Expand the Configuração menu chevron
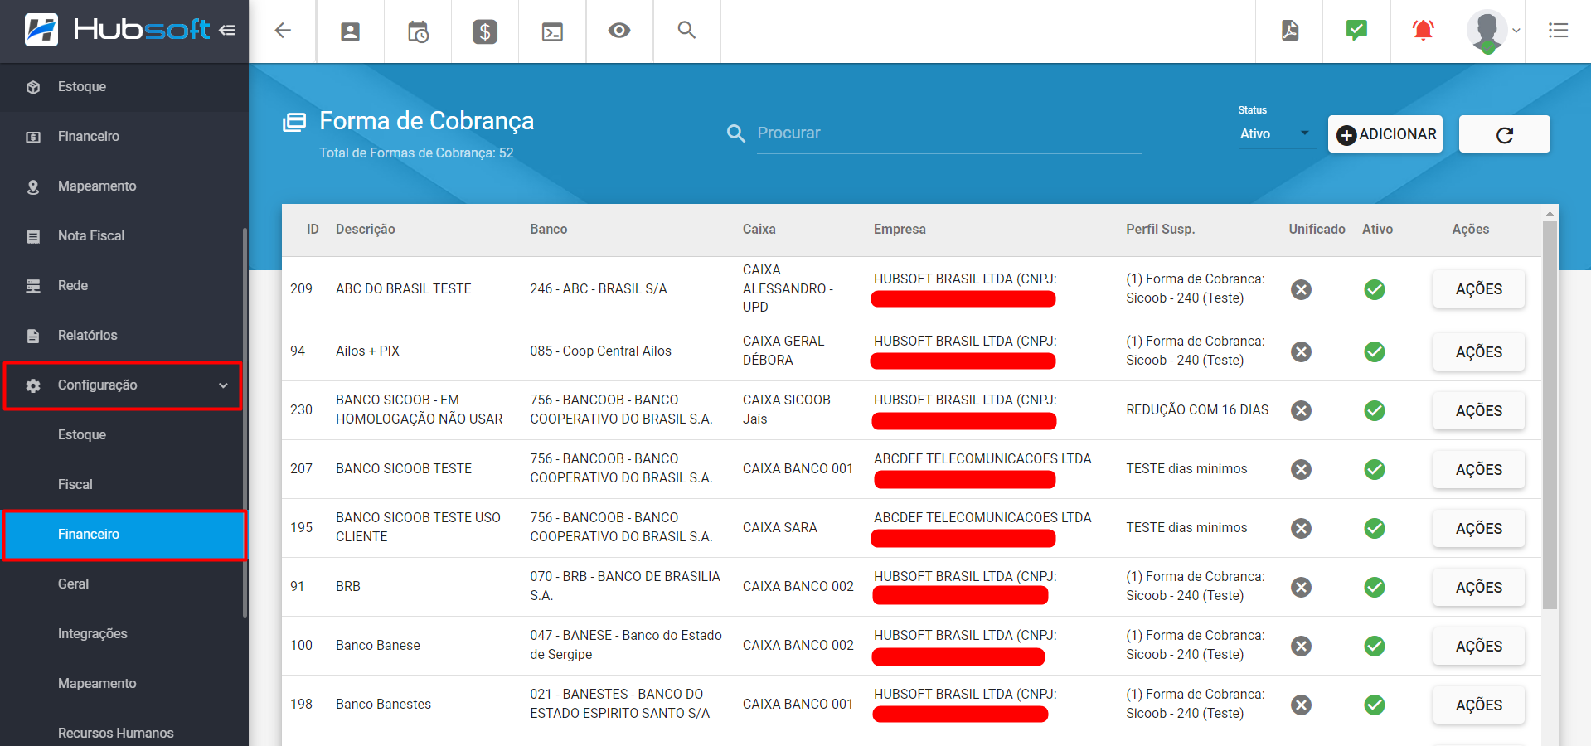The height and width of the screenshot is (746, 1591). tap(223, 385)
